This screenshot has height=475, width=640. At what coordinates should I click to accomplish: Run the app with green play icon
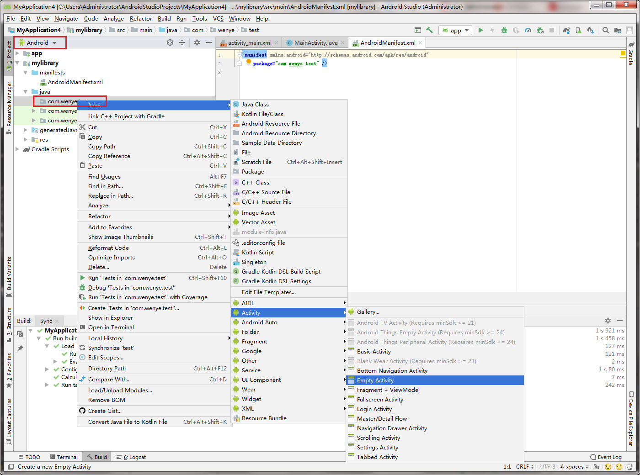pos(480,30)
